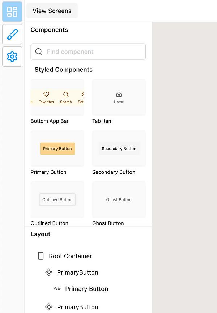Click the search magnifier icon in Find component
217x313 pixels.
click(39, 52)
